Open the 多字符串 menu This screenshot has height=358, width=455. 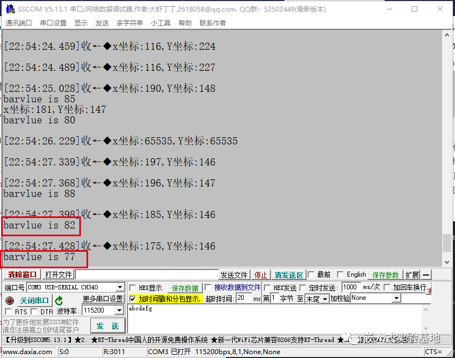click(130, 23)
